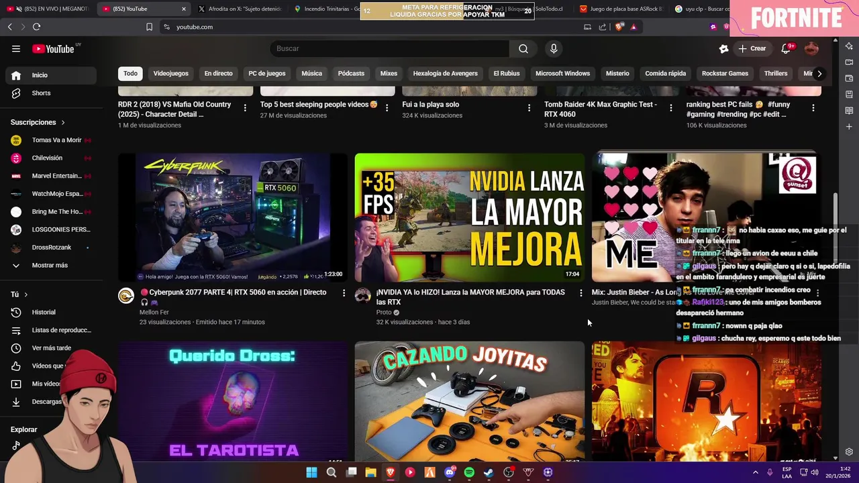
Task: Bookmark this page in the address bar
Action: [x=149, y=27]
